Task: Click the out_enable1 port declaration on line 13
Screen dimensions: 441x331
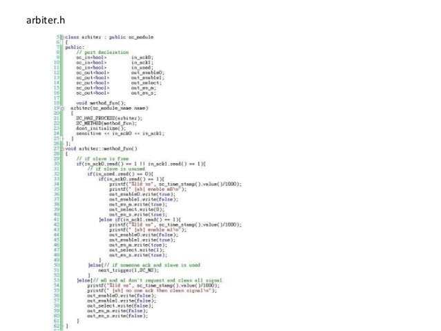Action: (120, 77)
